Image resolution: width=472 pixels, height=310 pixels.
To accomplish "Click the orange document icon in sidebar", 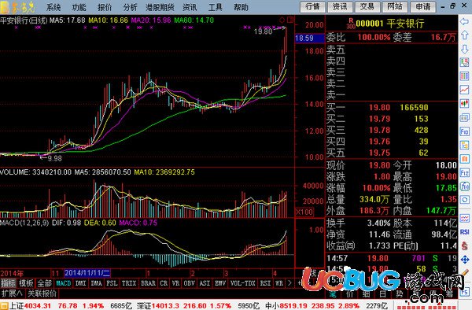I will point(464,159).
